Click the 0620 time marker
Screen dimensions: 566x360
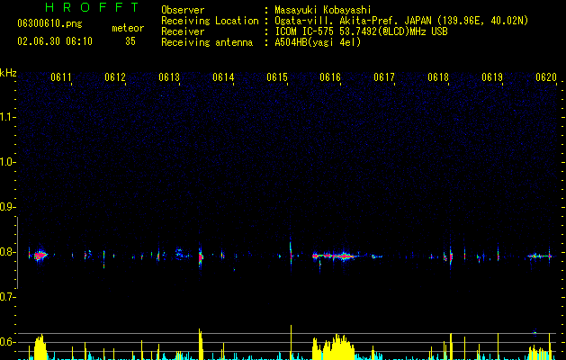546,77
